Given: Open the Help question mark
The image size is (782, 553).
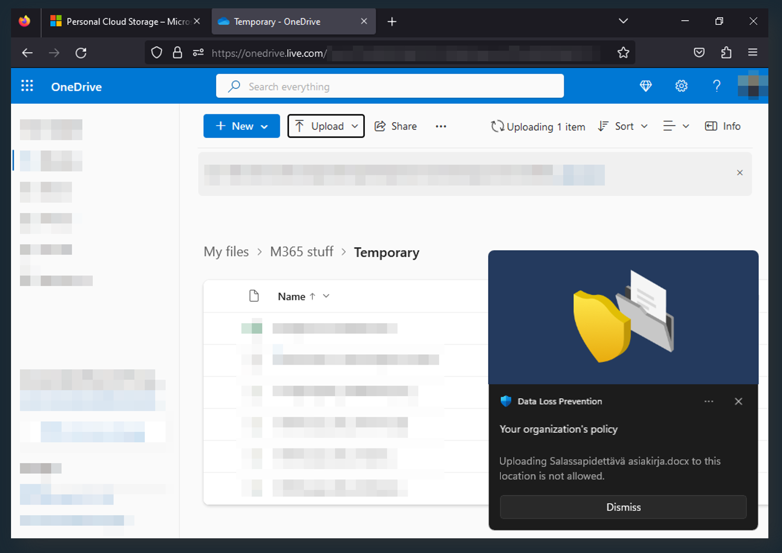Looking at the screenshot, I should tap(716, 86).
